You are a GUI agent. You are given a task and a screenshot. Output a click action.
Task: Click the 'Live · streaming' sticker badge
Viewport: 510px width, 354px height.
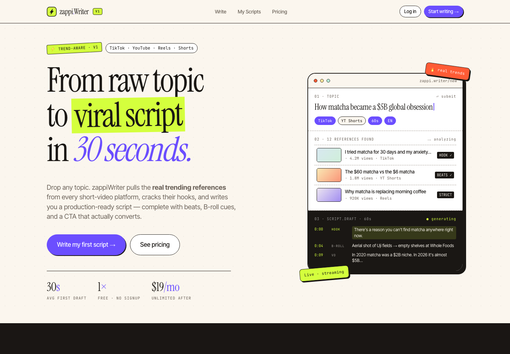pyautogui.click(x=324, y=273)
